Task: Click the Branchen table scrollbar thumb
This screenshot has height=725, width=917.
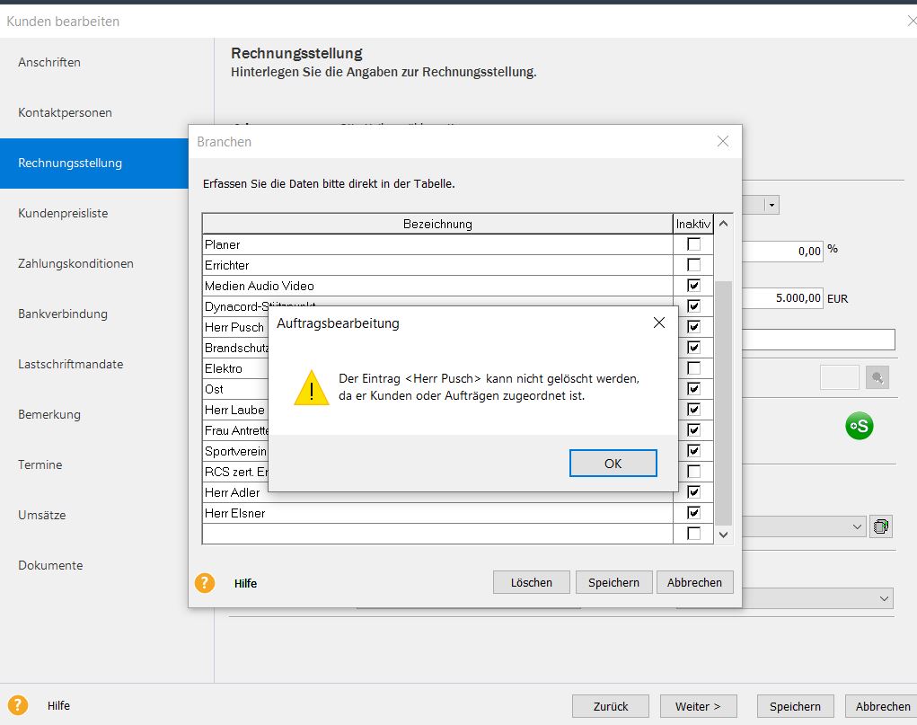Action: pos(723,402)
